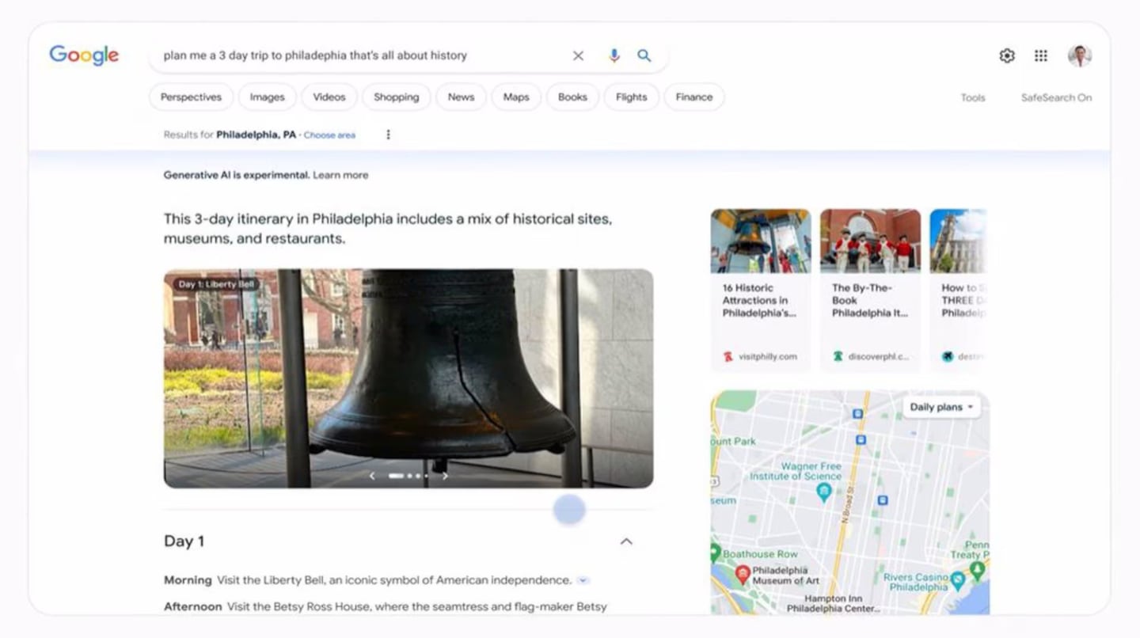Open Google apps grid icon
This screenshot has width=1140, height=638.
[1041, 55]
